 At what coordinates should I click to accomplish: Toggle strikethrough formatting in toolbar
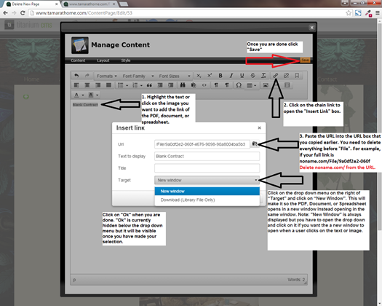click(x=252, y=76)
